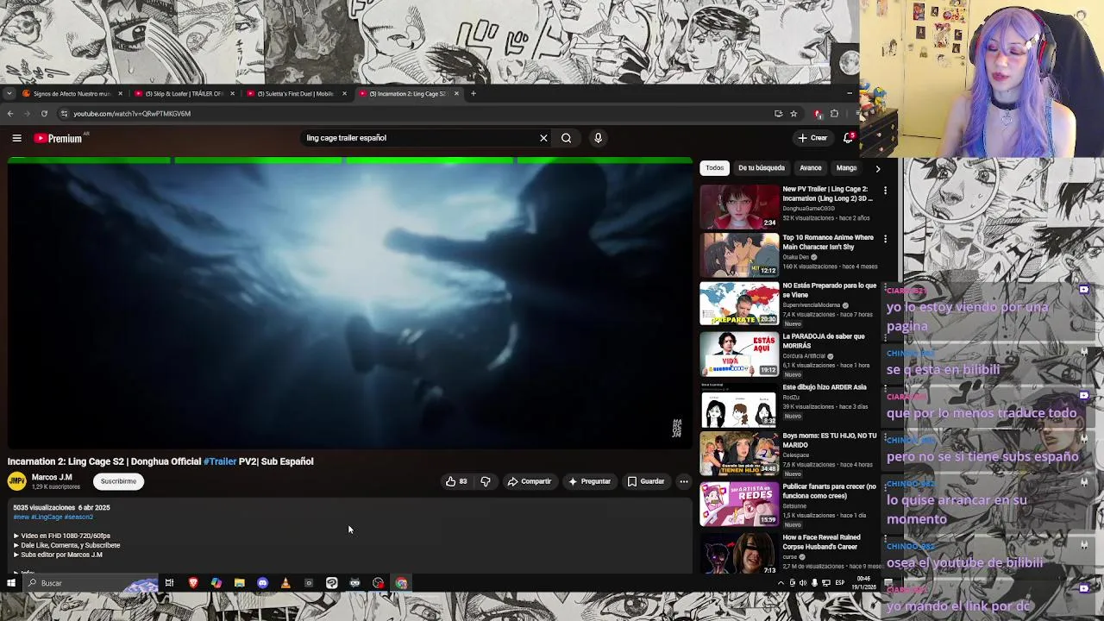Select the Avance filter chip
This screenshot has width=1104, height=621.
point(811,168)
